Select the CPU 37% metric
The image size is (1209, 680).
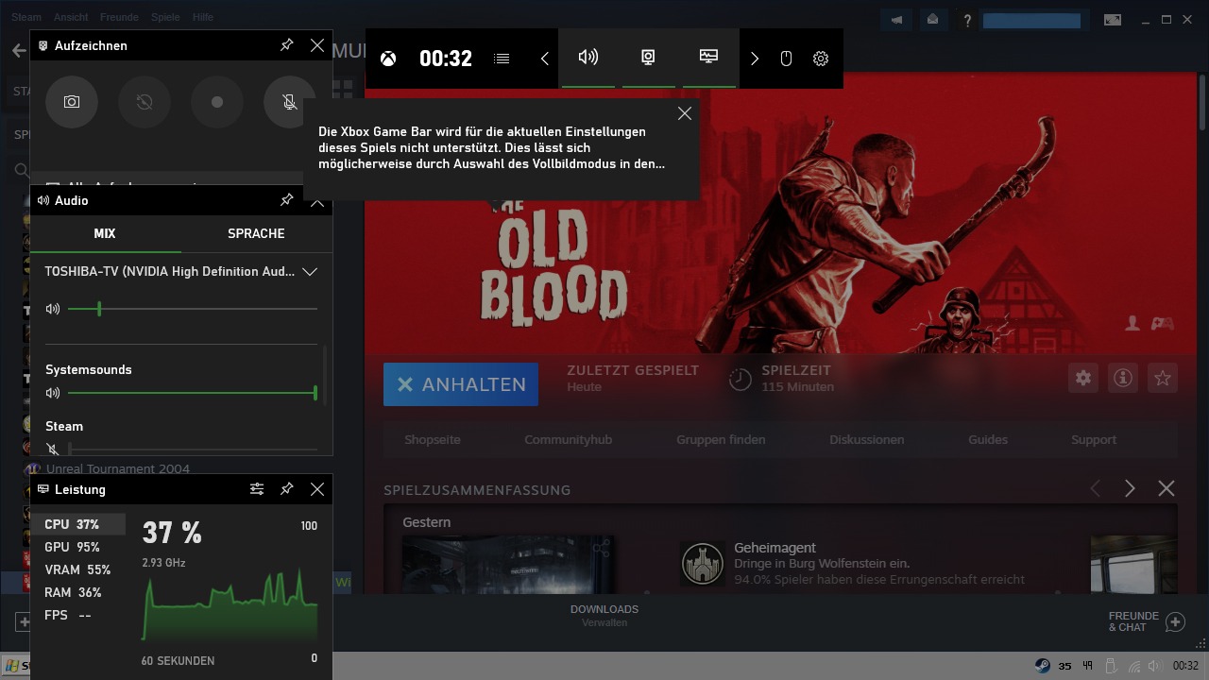pyautogui.click(x=78, y=524)
